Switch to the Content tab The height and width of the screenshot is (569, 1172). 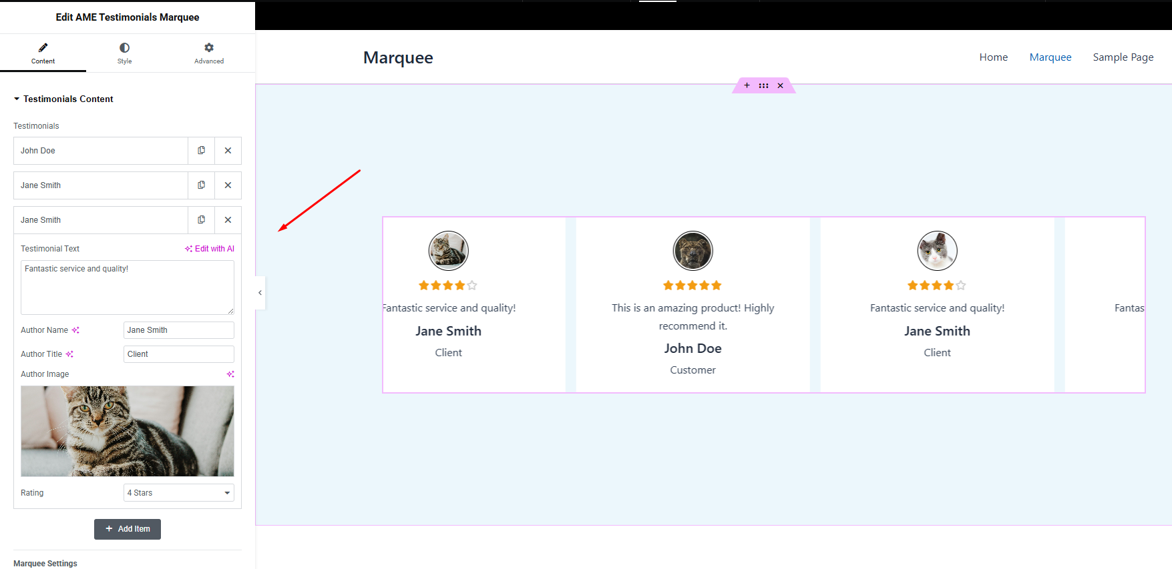pos(43,53)
